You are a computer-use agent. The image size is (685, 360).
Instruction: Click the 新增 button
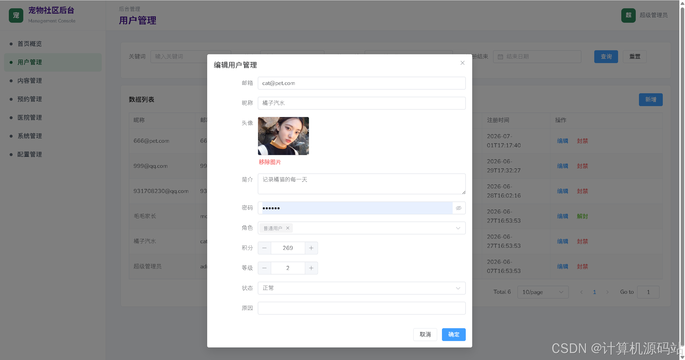(651, 100)
